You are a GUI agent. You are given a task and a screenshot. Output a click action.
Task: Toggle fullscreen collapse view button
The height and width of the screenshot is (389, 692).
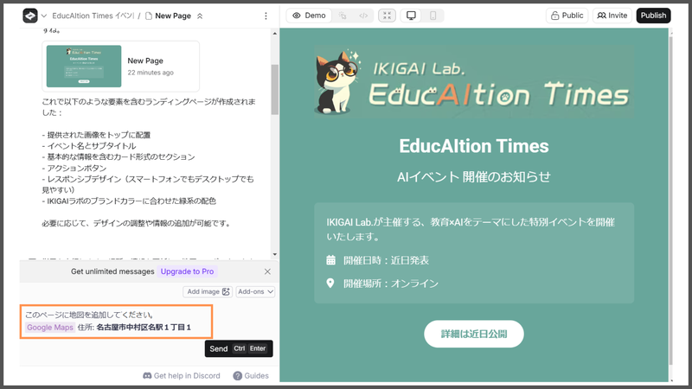click(x=387, y=16)
